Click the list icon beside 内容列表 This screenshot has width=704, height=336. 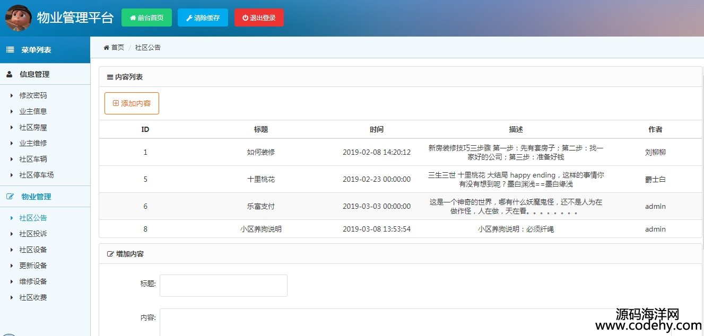(110, 77)
